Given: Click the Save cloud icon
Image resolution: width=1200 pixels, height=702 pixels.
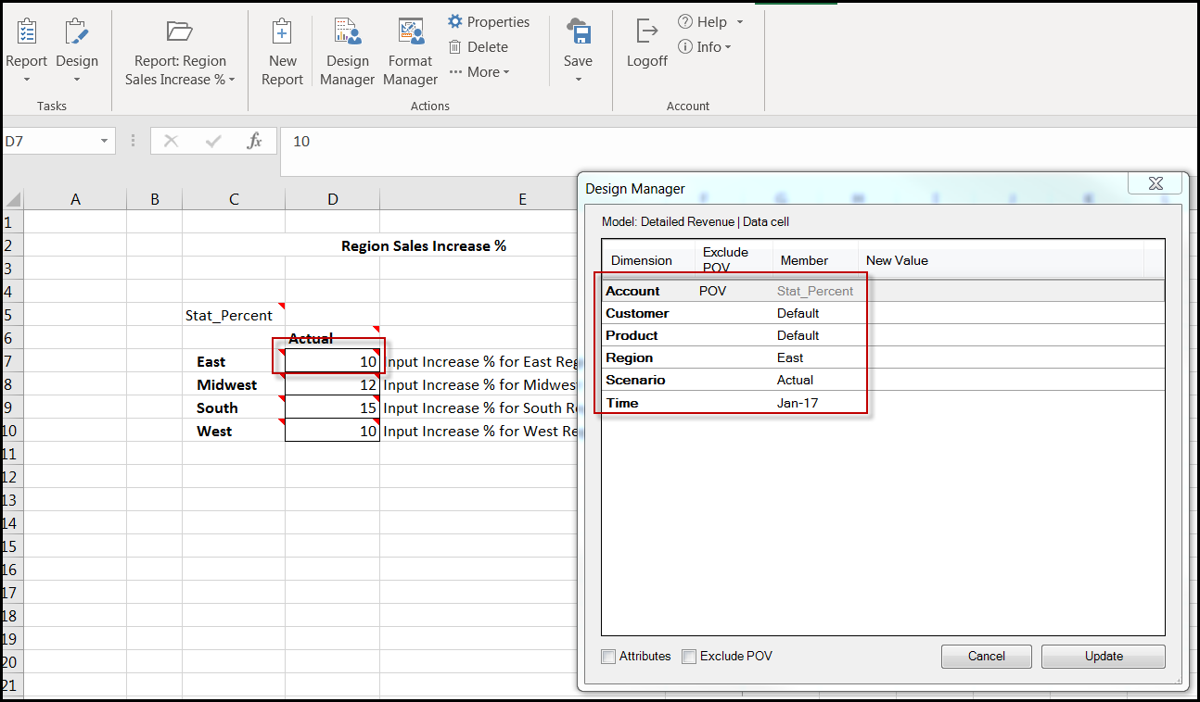Looking at the screenshot, I should 579,31.
